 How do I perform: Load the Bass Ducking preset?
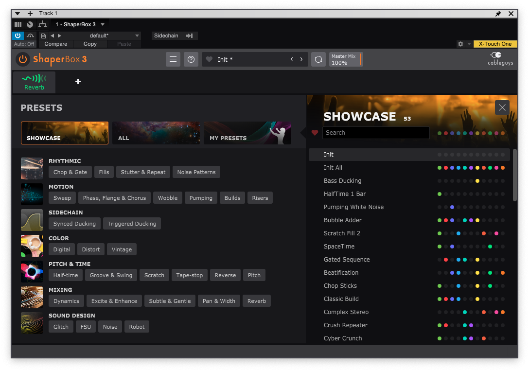click(x=409, y=181)
